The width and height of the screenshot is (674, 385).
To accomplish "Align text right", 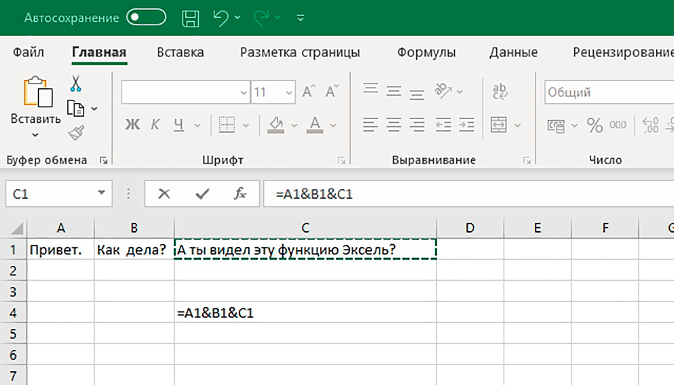I will 418,125.
